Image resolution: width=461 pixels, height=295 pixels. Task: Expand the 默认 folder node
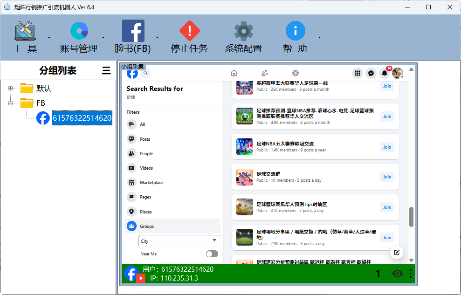[x=10, y=88]
